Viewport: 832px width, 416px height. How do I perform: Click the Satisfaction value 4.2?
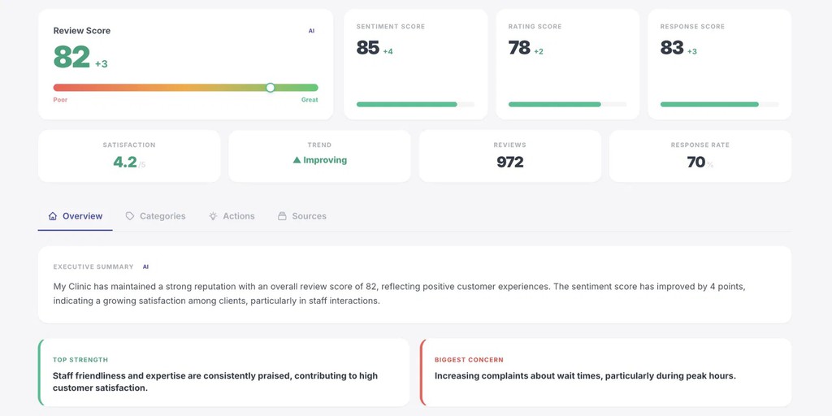(125, 162)
